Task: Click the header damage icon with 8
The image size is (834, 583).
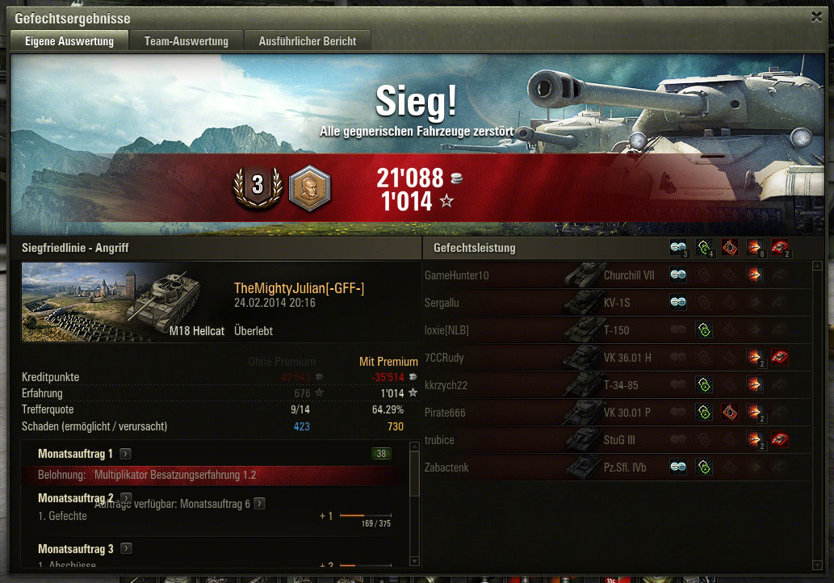Action: click(755, 248)
